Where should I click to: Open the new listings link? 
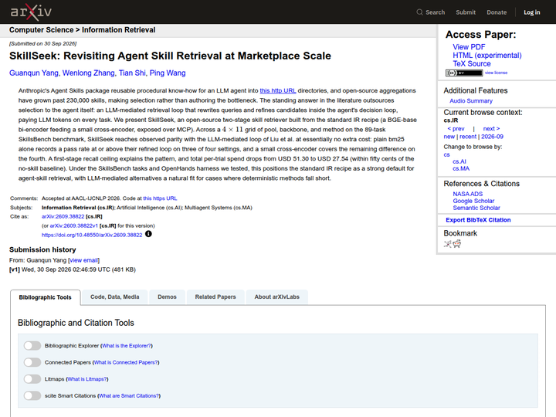coord(449,137)
